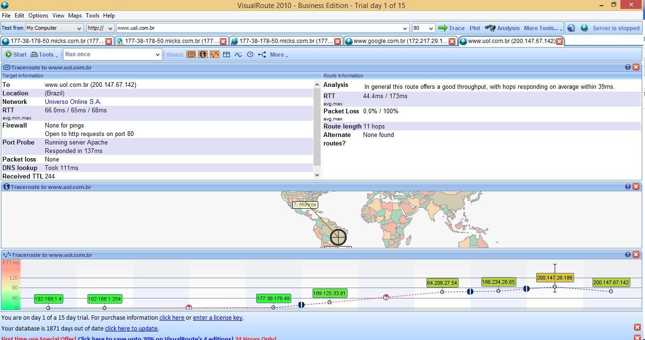Click the map target crosshair marker
645x340 pixels.
[x=338, y=237]
